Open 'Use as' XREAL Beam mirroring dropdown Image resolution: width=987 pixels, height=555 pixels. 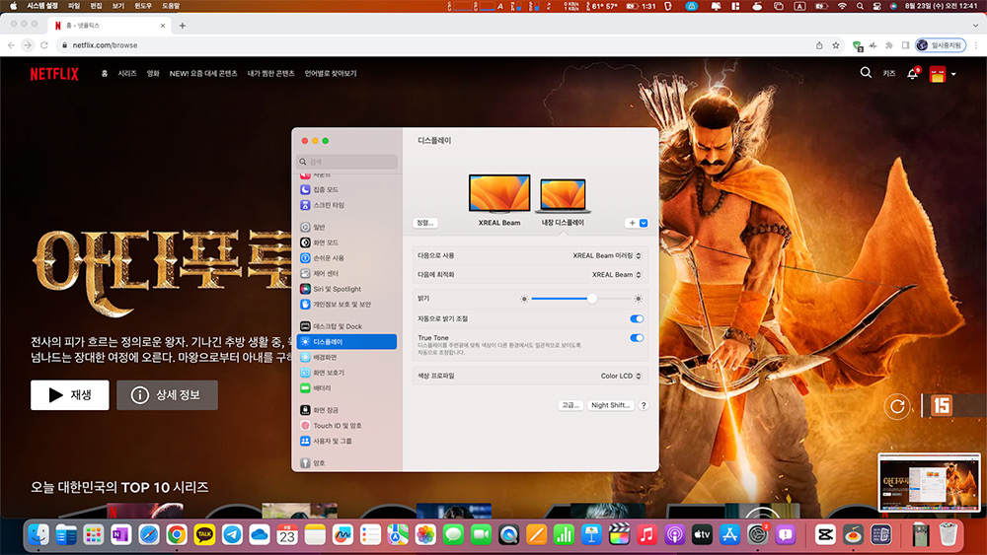[x=607, y=256]
